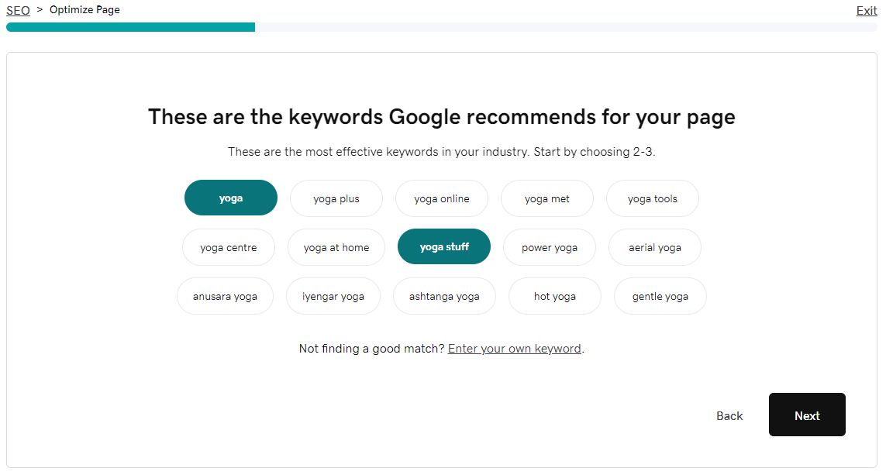This screenshot has height=475, width=886.
Task: Proceed by clicking Next
Action: (x=807, y=415)
